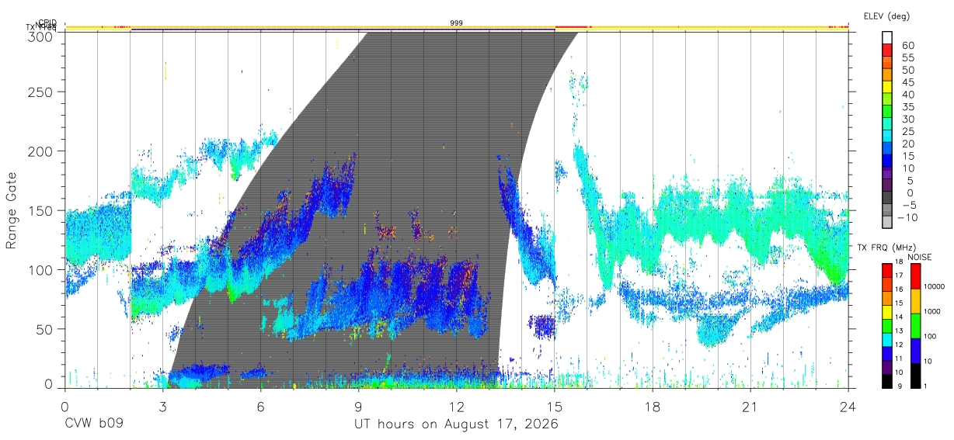The image size is (954, 440).
Task: Click the "200" range gate tick label
Action: pyautogui.click(x=40, y=151)
